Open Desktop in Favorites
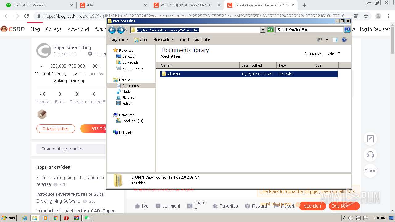Image resolution: width=395 pixels, height=222 pixels. click(125, 56)
